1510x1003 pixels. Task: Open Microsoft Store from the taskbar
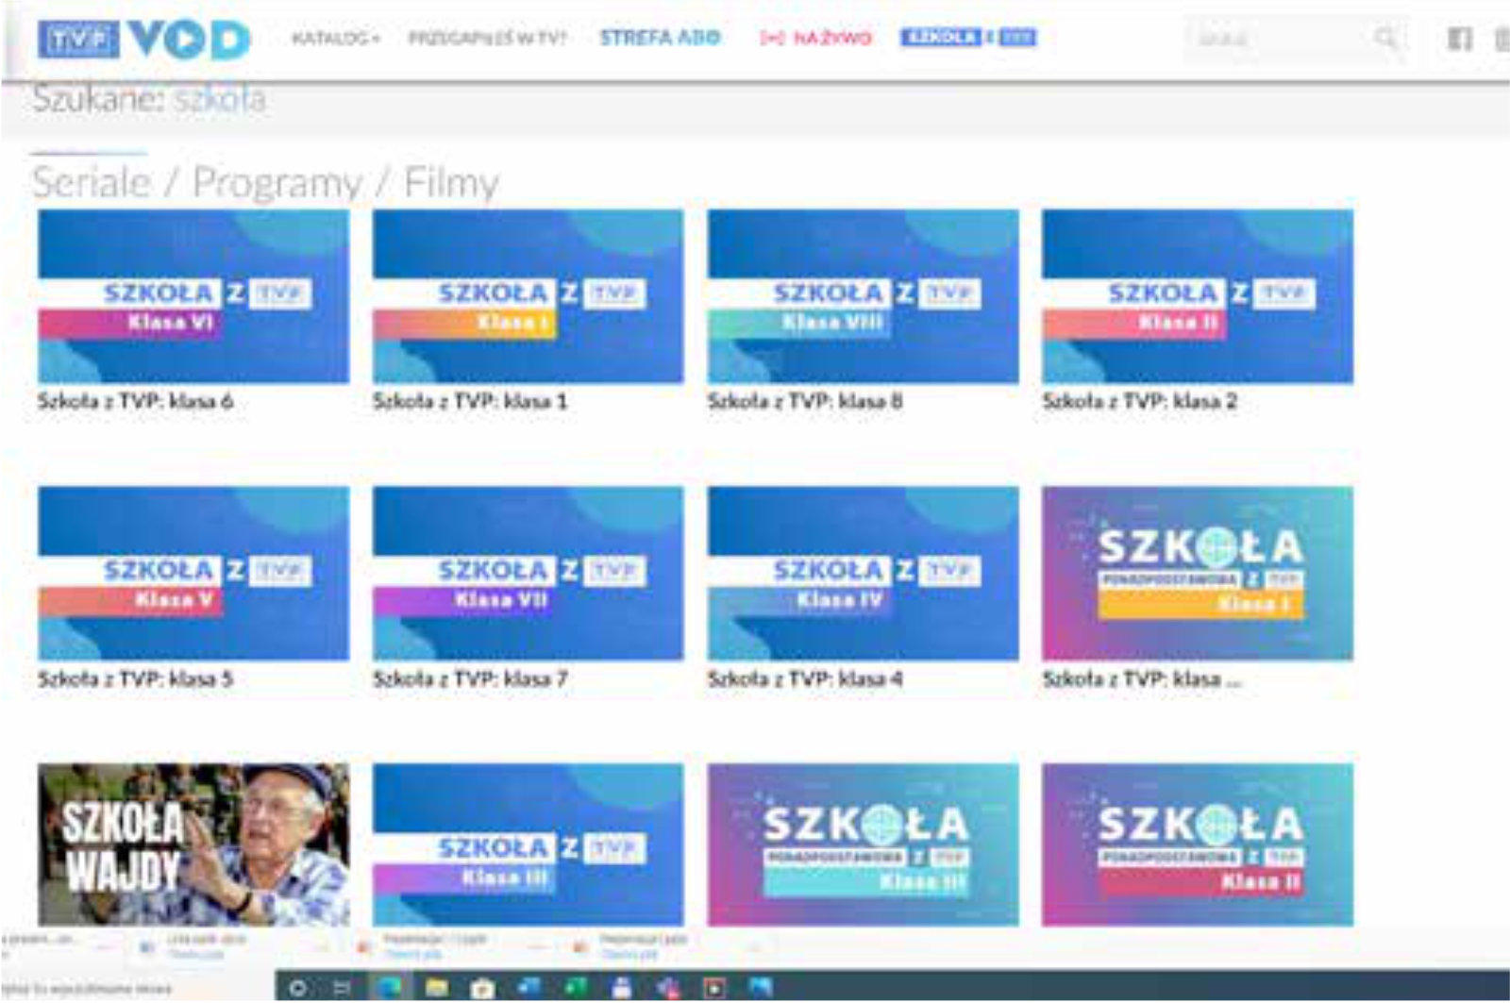[x=482, y=988]
